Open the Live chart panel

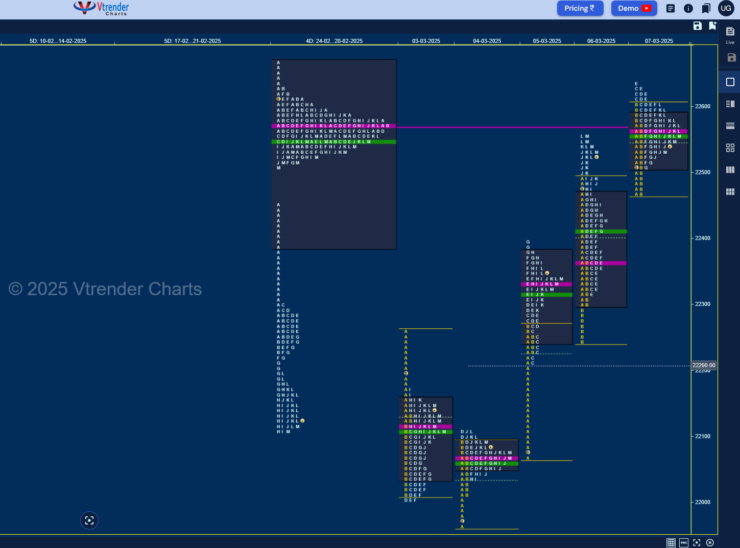[730, 35]
